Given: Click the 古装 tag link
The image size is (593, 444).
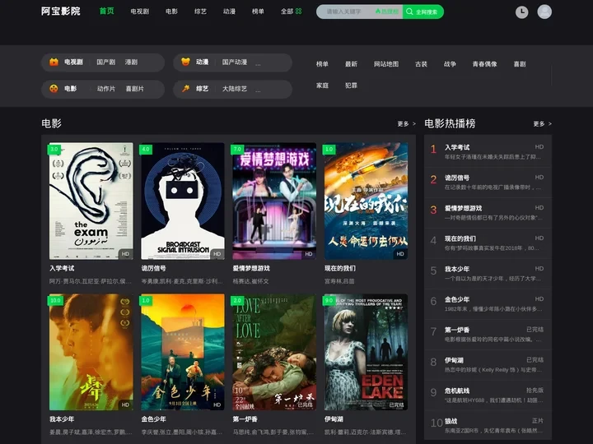Looking at the screenshot, I should [421, 64].
